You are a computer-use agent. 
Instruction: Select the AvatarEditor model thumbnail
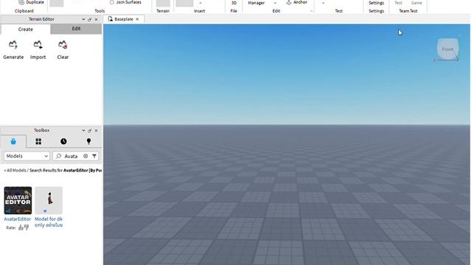(18, 200)
